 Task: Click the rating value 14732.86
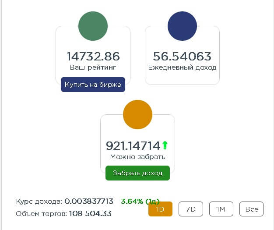(x=93, y=57)
